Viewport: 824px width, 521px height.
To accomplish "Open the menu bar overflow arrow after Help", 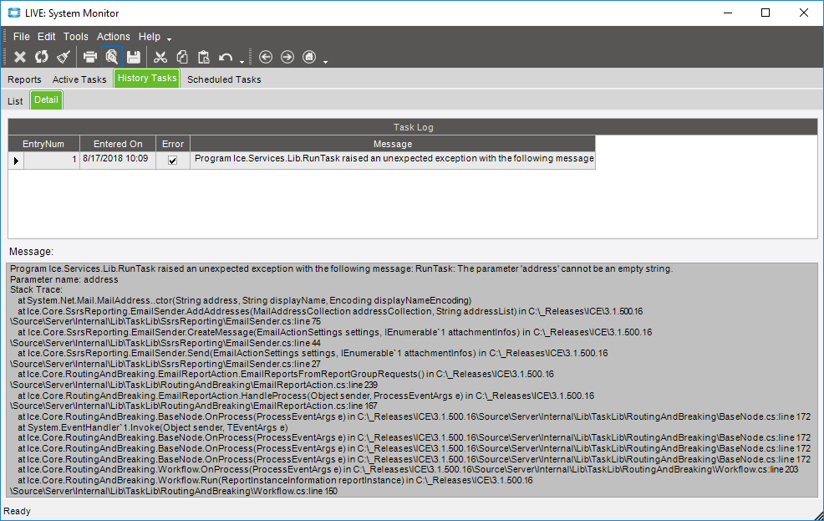I will pyautogui.click(x=169, y=38).
